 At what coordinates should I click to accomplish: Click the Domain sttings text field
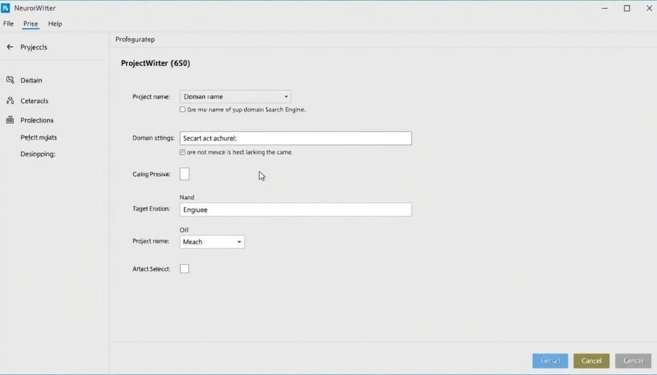(x=295, y=138)
